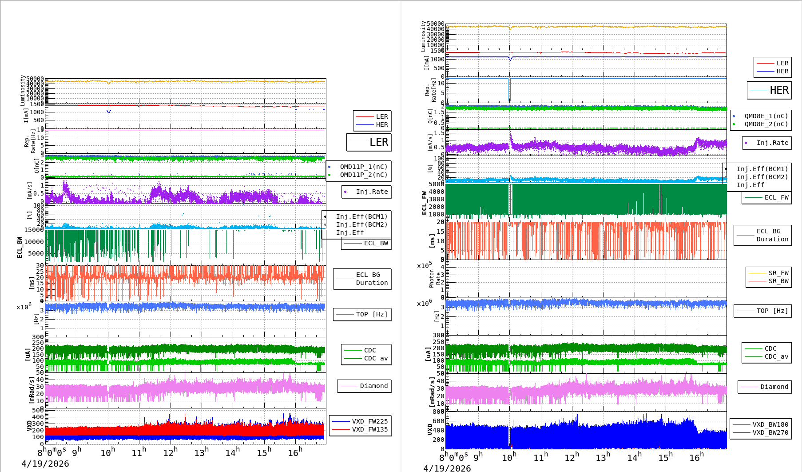Screen dimensions: 802x472
Task: Click the VXD_FW225 legend entry
Action: pos(369,421)
